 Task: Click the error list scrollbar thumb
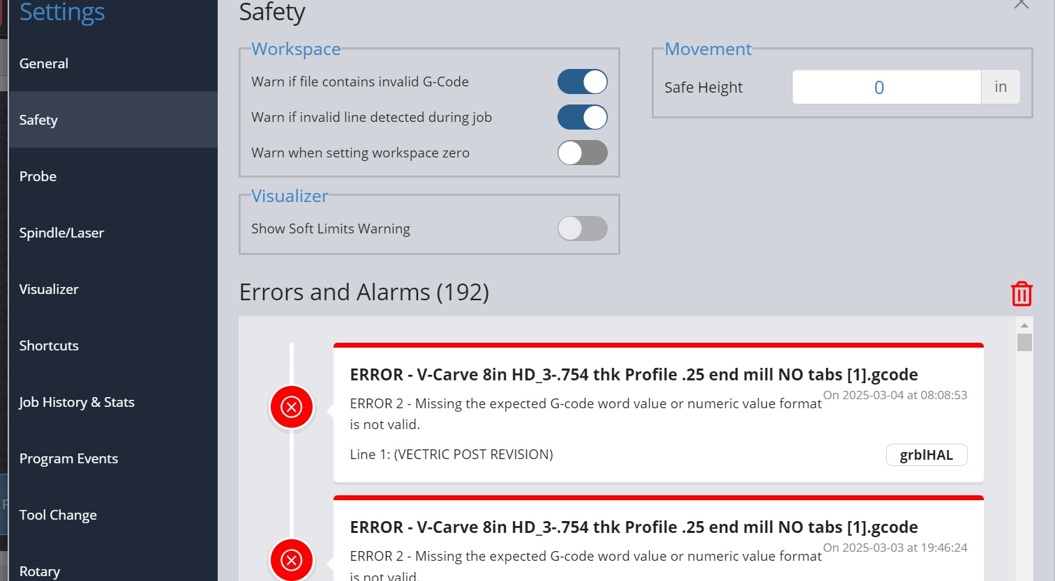tap(1024, 343)
